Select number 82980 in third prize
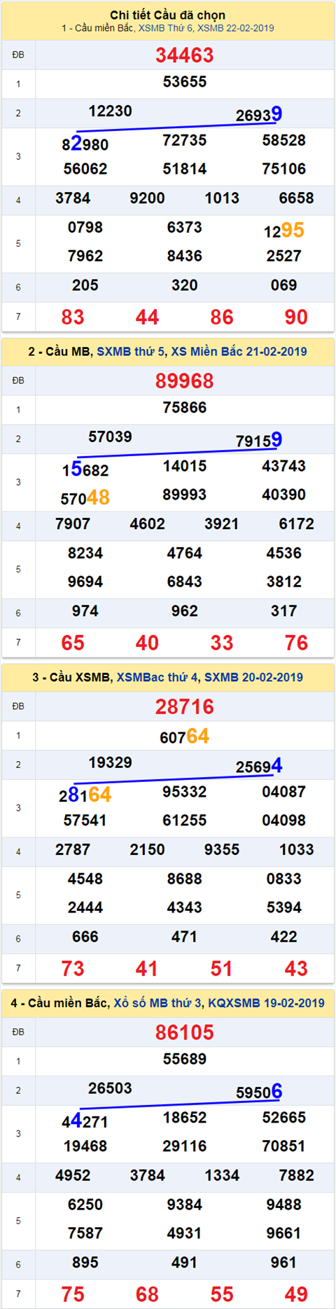The image size is (336, 1309). pos(85,144)
